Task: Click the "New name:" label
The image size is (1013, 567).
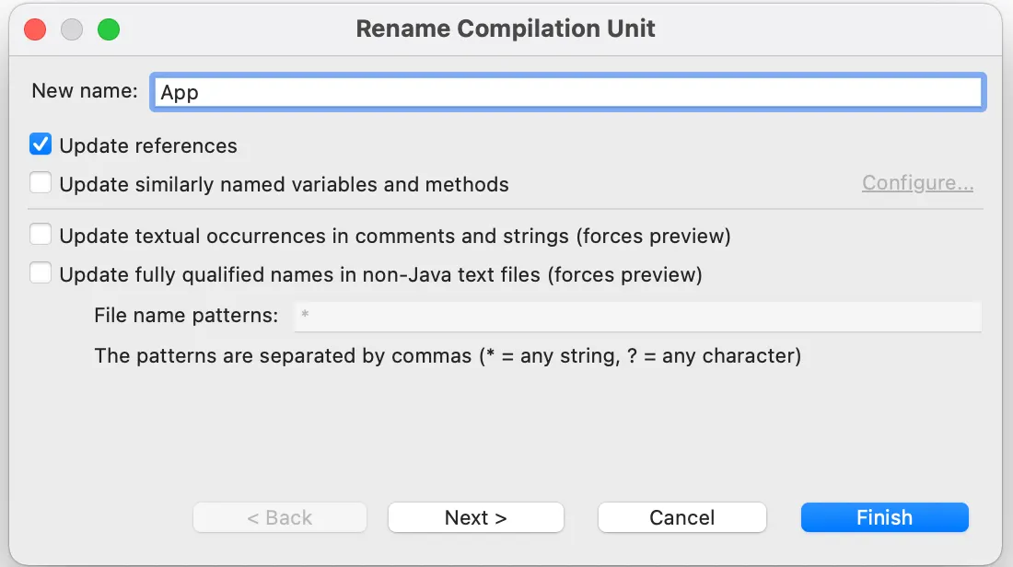Action: click(85, 91)
